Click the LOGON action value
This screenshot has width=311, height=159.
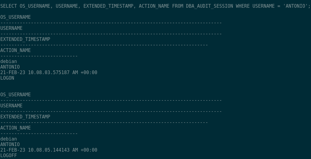point(7,78)
